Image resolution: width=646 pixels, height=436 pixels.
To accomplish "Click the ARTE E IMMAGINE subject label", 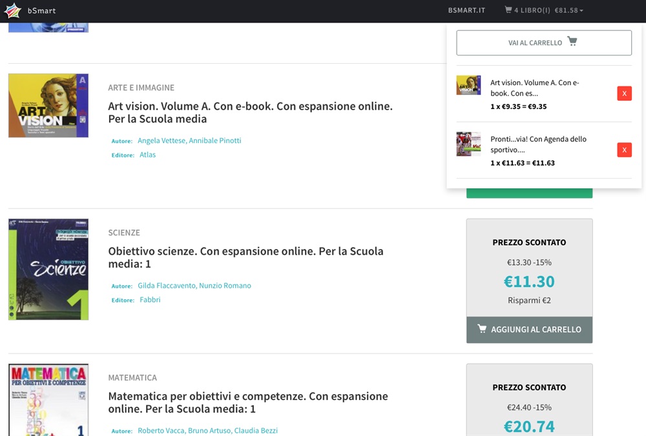I will (141, 88).
